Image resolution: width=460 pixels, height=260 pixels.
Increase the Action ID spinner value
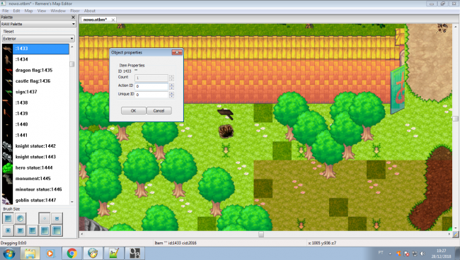(172, 85)
